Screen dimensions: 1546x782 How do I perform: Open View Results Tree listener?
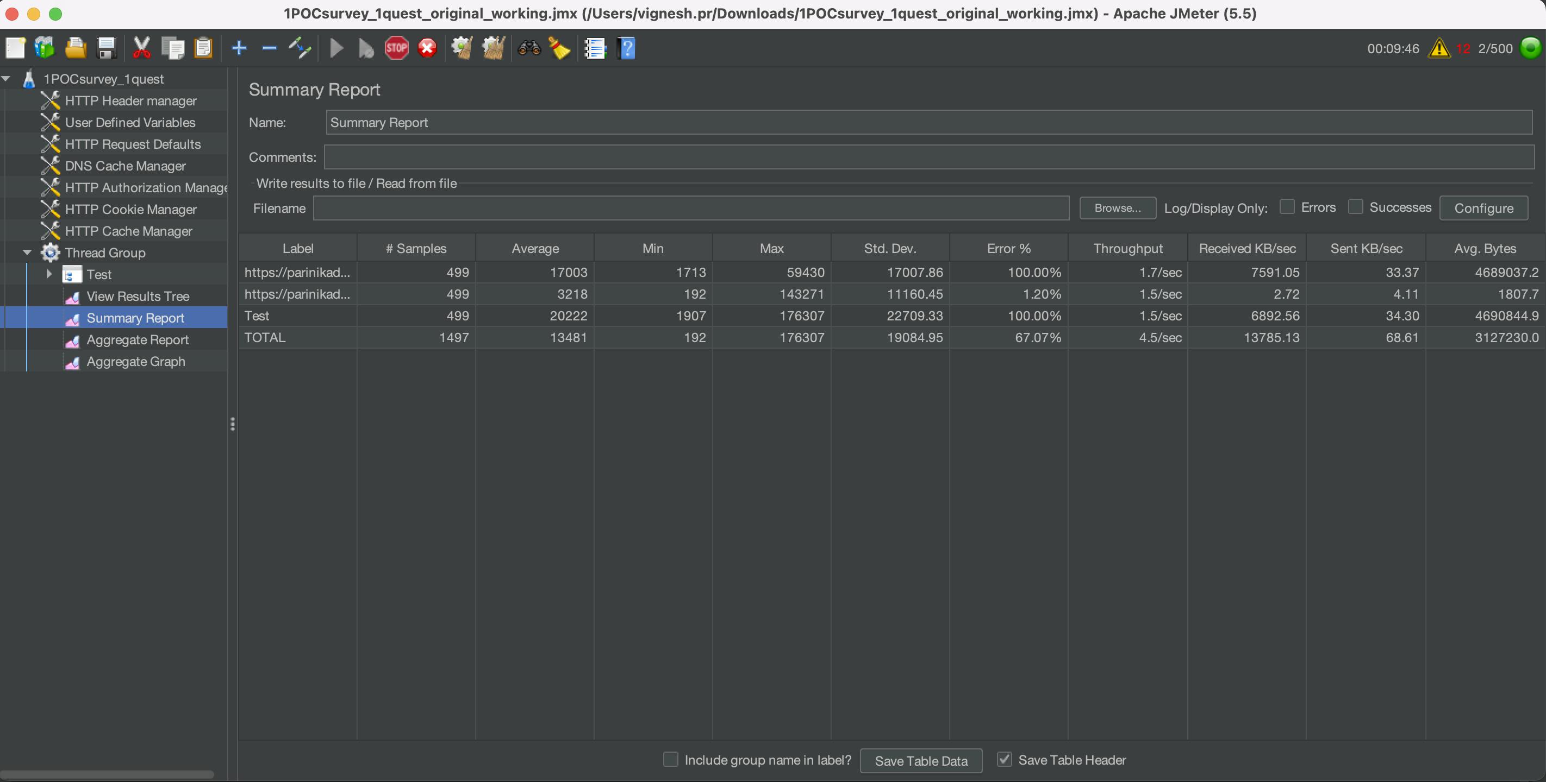tap(138, 297)
